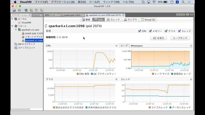Image resolution: width=205 pixels, height=115 pixels.
Task: Open the ファイル(F) menu
Action: pos(41,2)
